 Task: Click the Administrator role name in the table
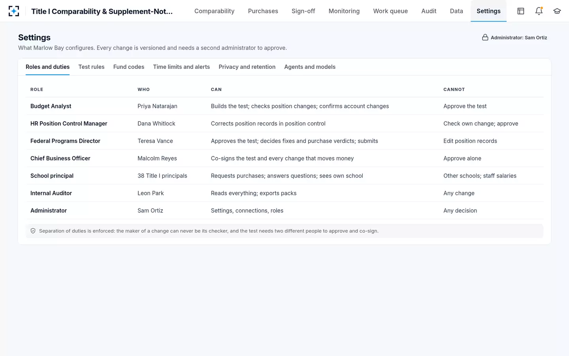[49, 210]
